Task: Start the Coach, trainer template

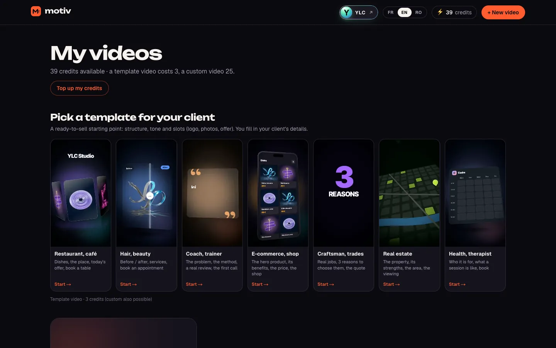Action: click(194, 284)
